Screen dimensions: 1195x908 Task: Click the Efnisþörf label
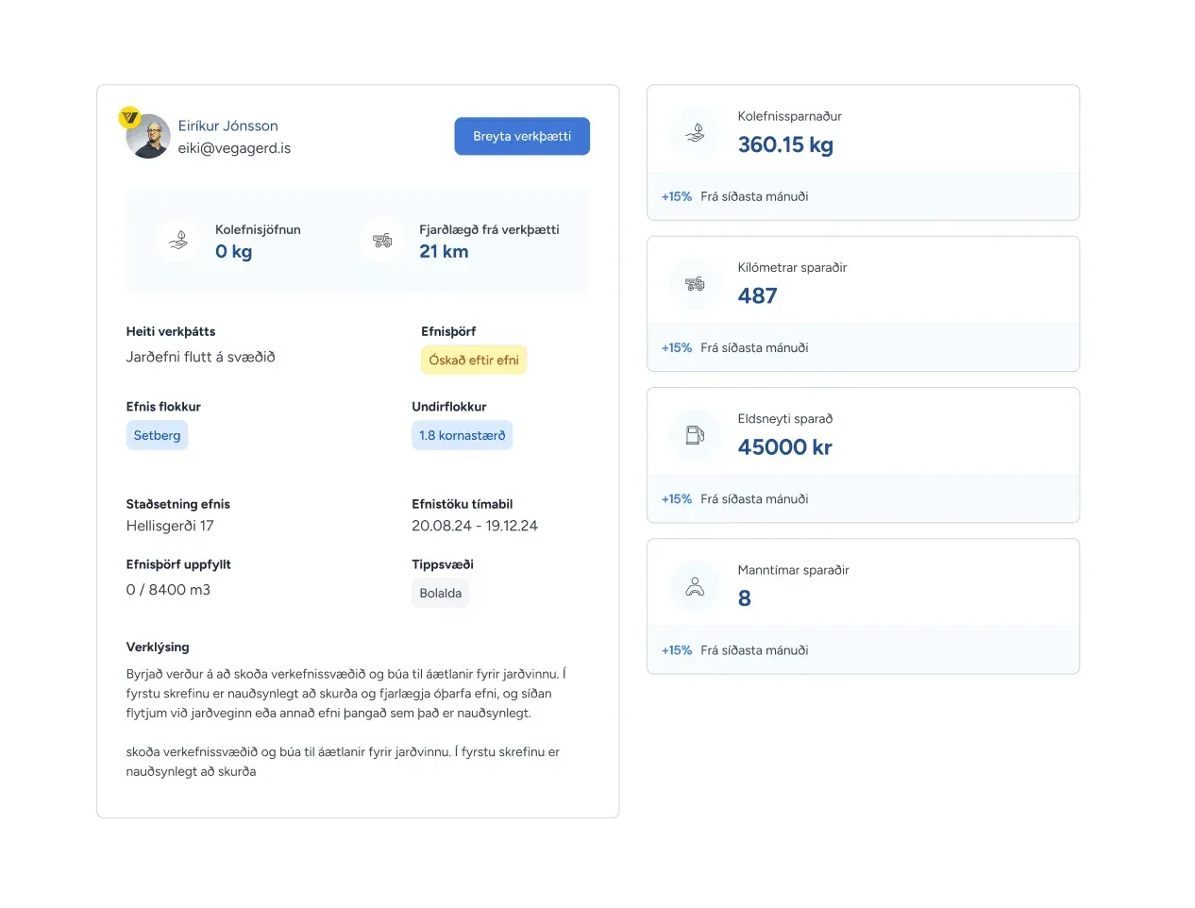[x=448, y=331]
